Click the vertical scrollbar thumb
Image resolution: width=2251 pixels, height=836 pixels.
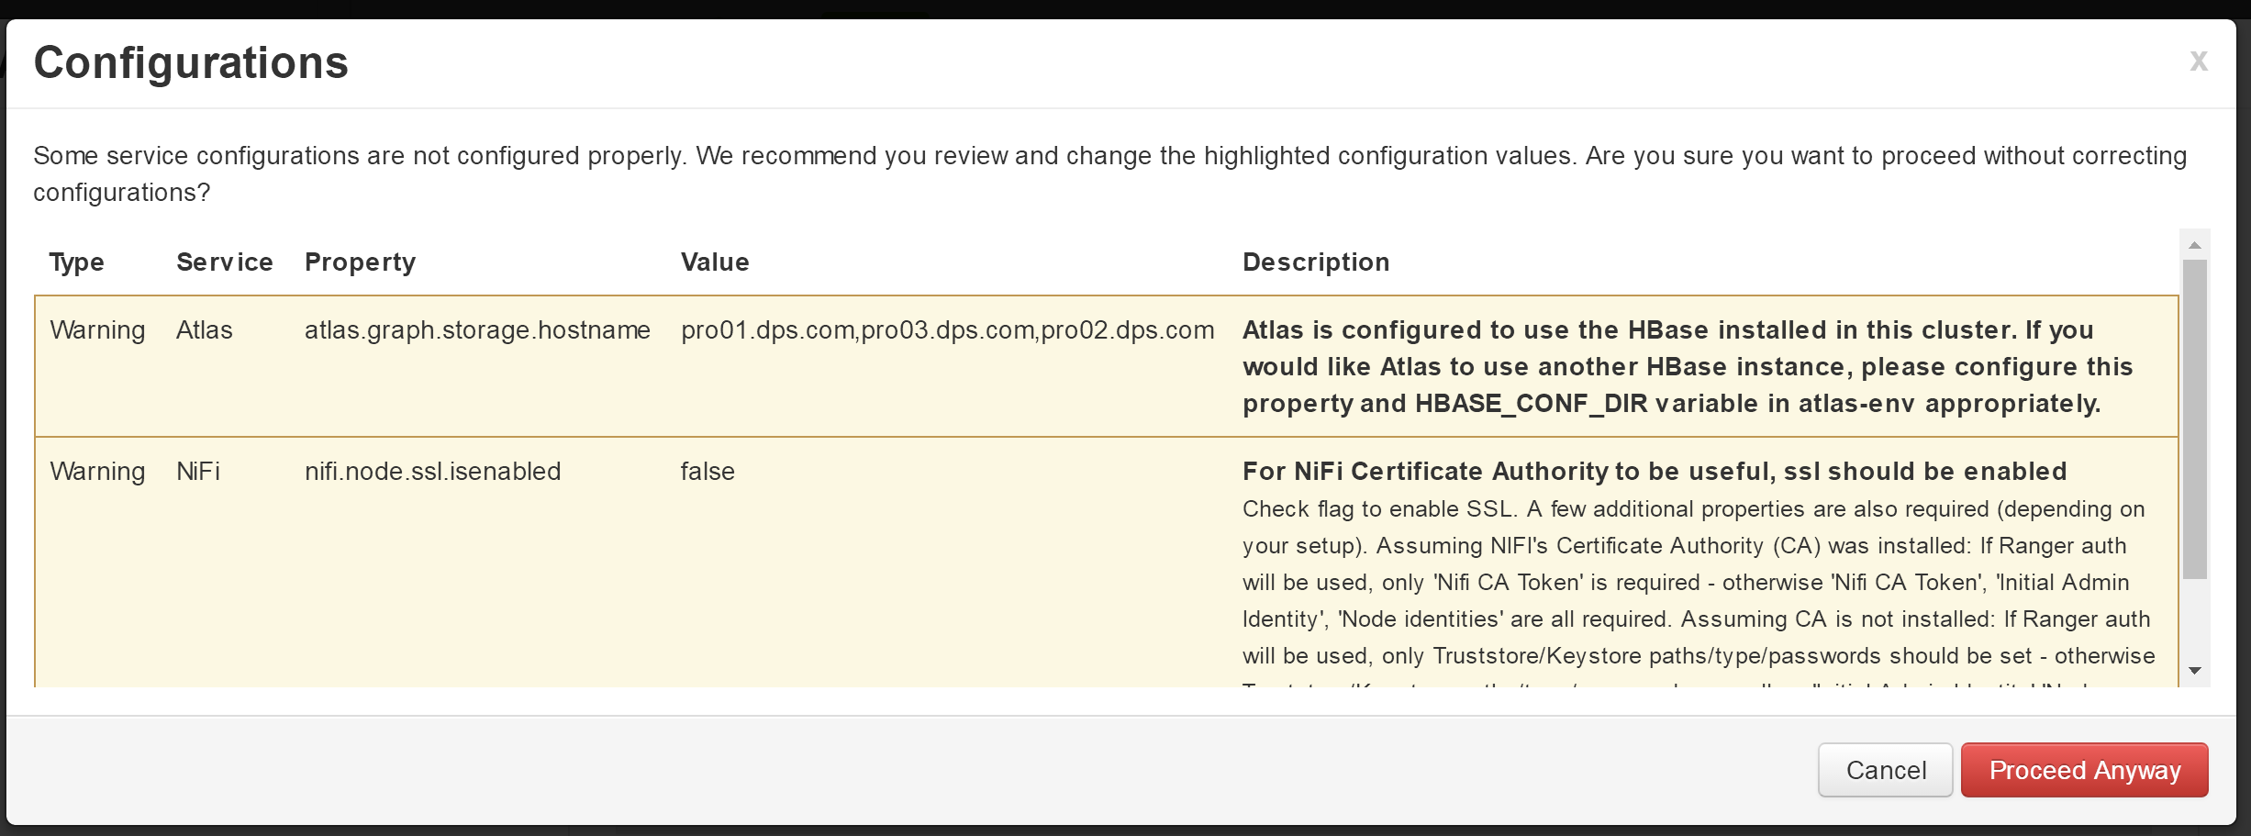point(2194,419)
